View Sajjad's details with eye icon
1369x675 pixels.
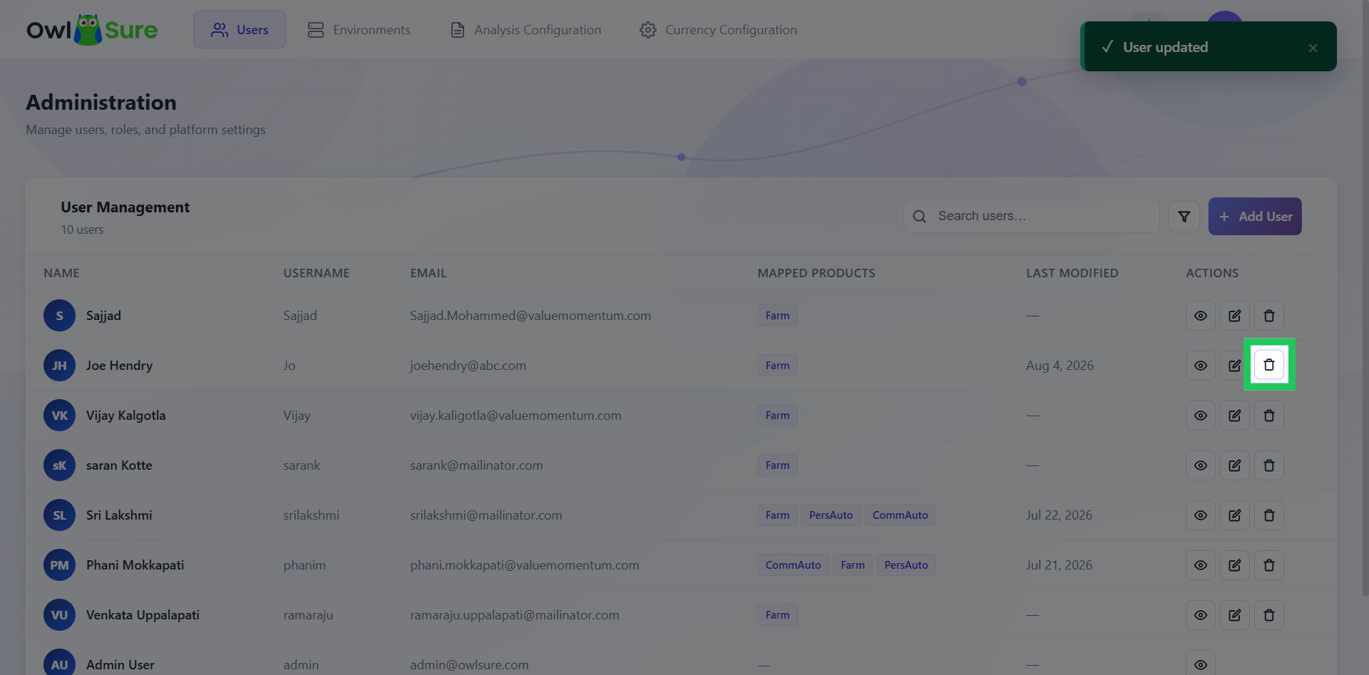[1201, 316]
